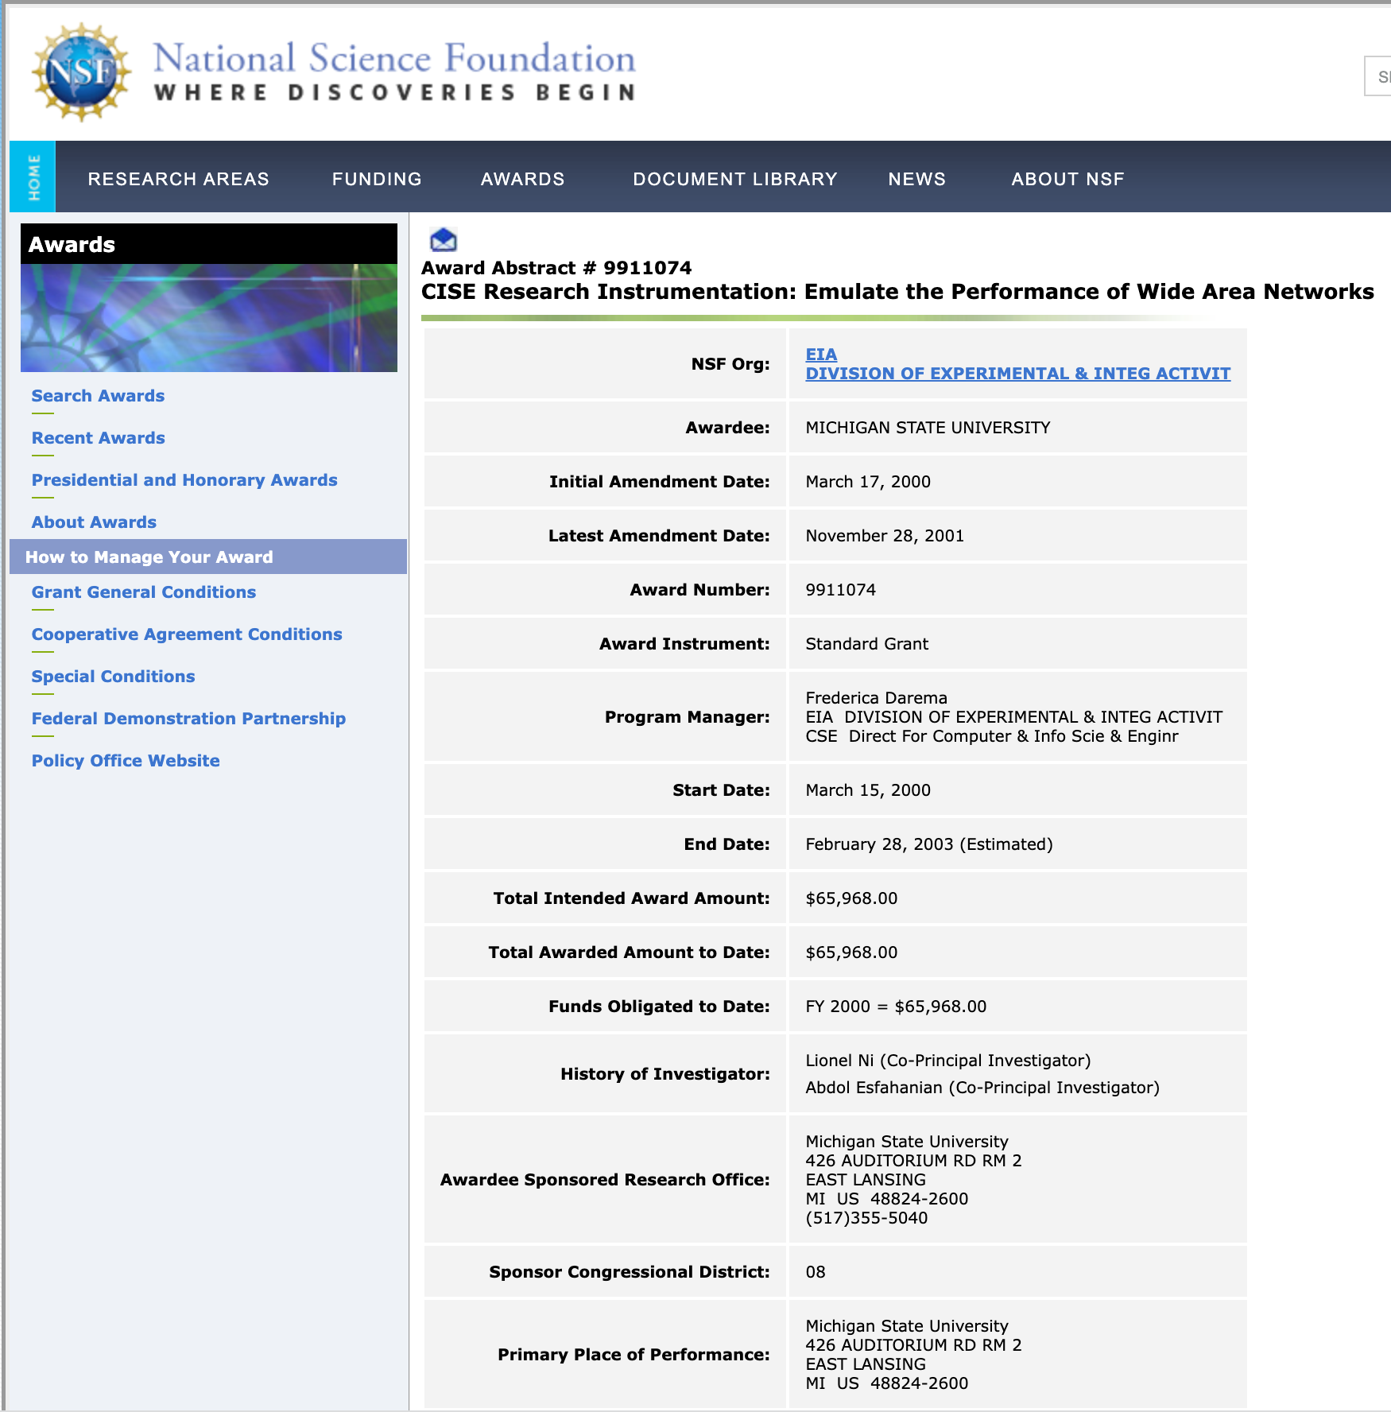Click the (517)355-5040 phone number
Viewport: 1391px width, 1412px height.
click(x=866, y=1218)
